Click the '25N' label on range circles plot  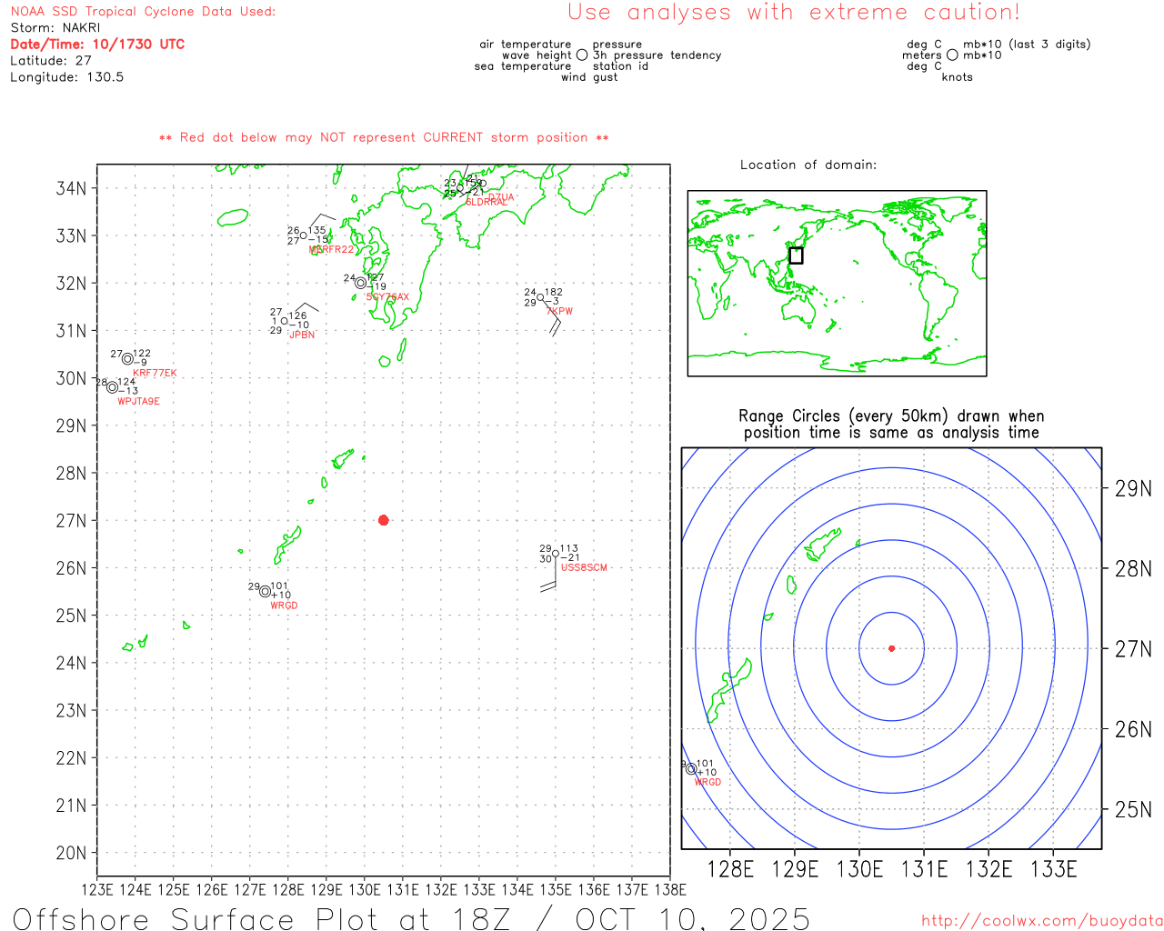[x=1133, y=809]
